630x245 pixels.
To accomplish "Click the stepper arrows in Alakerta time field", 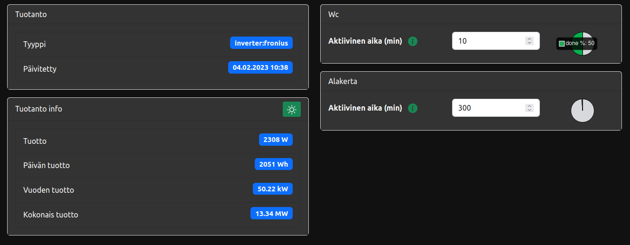I will (529, 108).
